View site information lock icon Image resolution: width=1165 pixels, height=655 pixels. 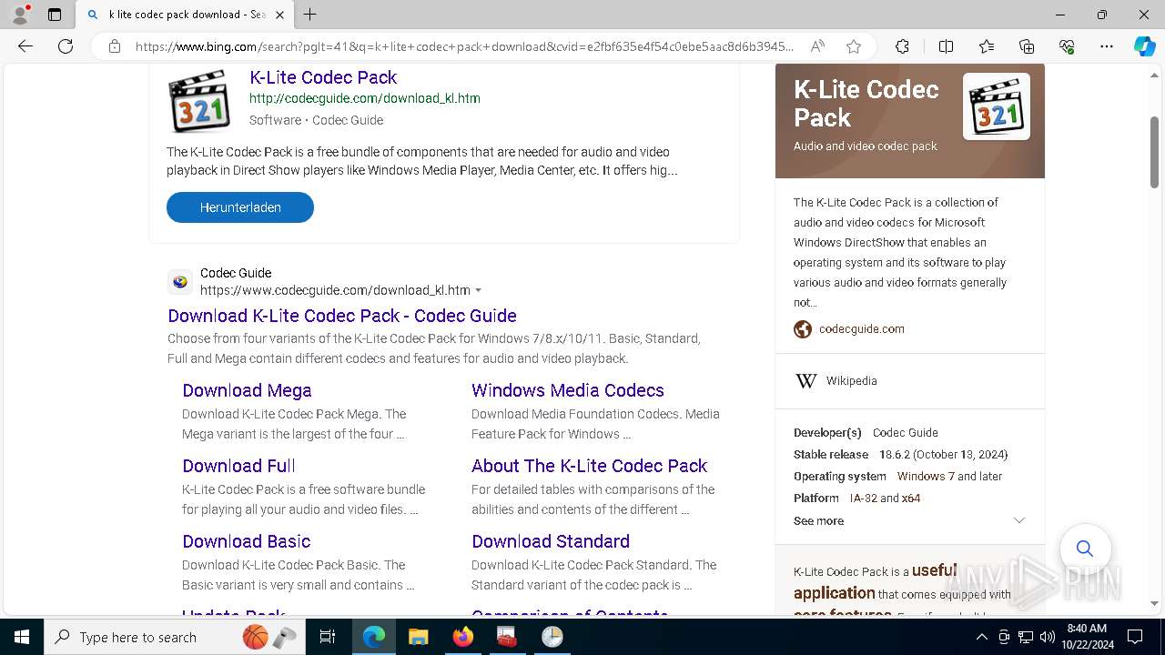tap(115, 46)
